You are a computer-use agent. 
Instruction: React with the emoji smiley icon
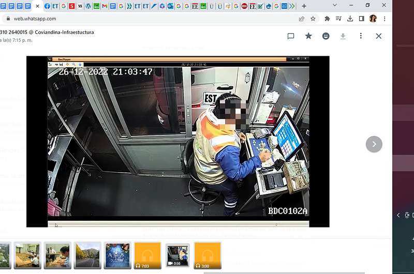pos(326,36)
